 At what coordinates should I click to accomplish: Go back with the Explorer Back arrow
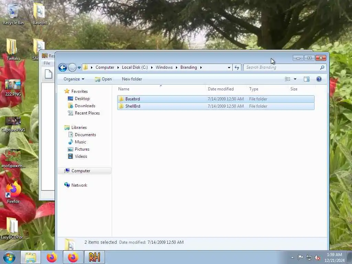[63, 67]
